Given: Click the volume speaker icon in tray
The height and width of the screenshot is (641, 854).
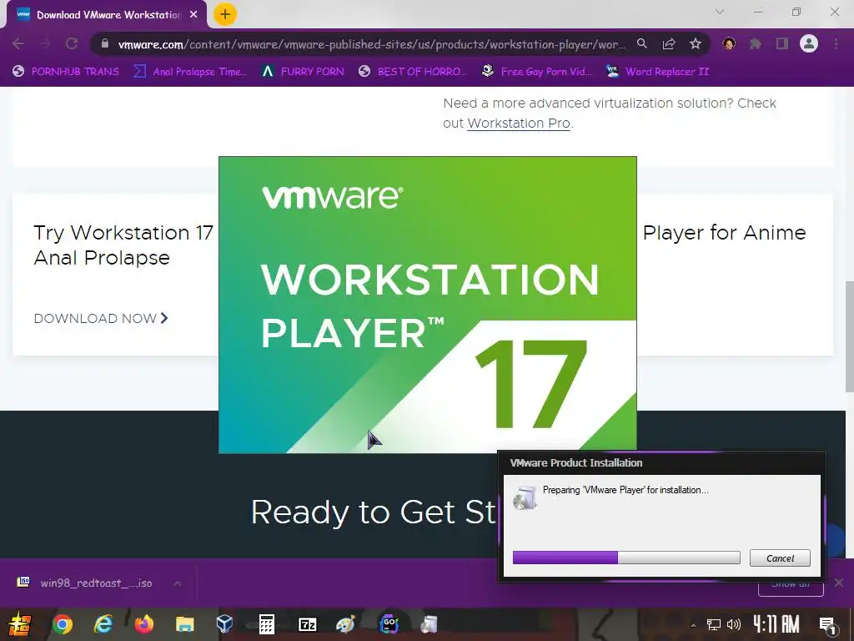Looking at the screenshot, I should click(x=734, y=624).
